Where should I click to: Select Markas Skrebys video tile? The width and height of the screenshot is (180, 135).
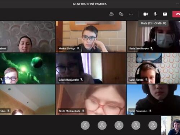coord(91,37)
